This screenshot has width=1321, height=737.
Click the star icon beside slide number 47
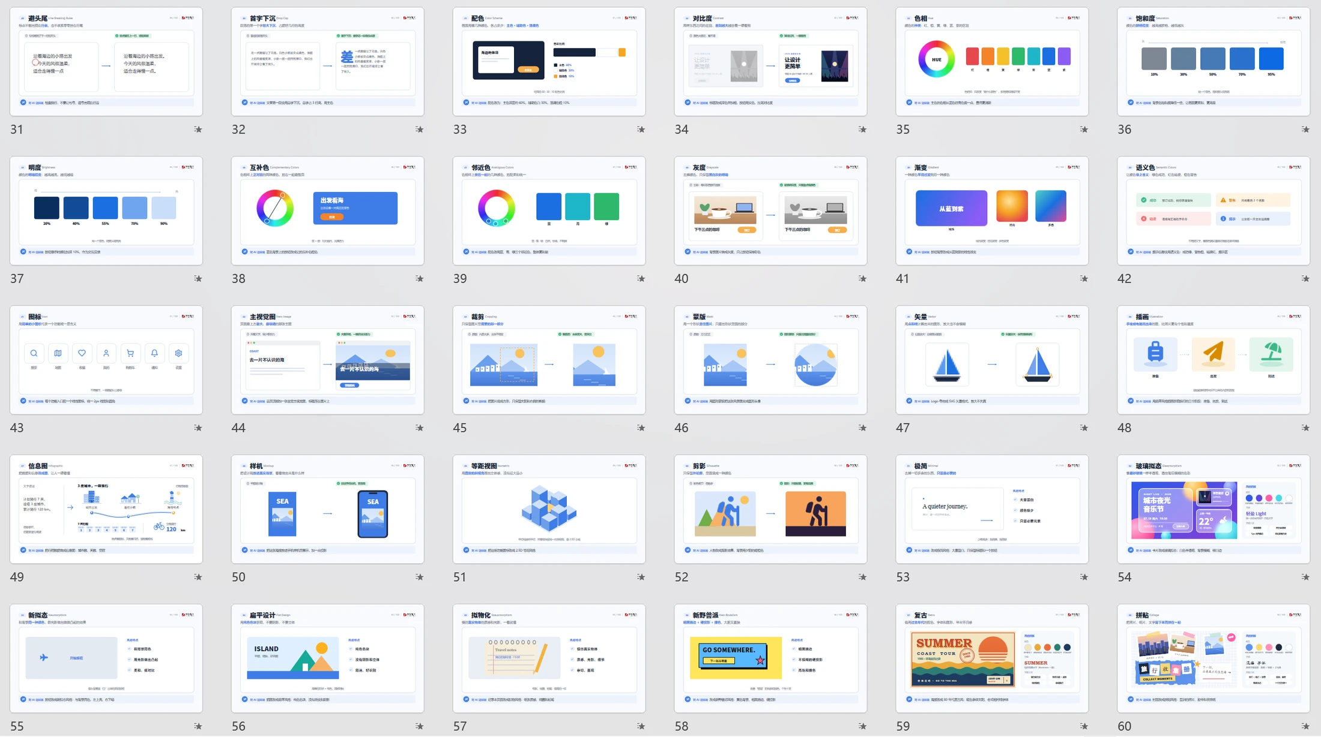(1084, 428)
